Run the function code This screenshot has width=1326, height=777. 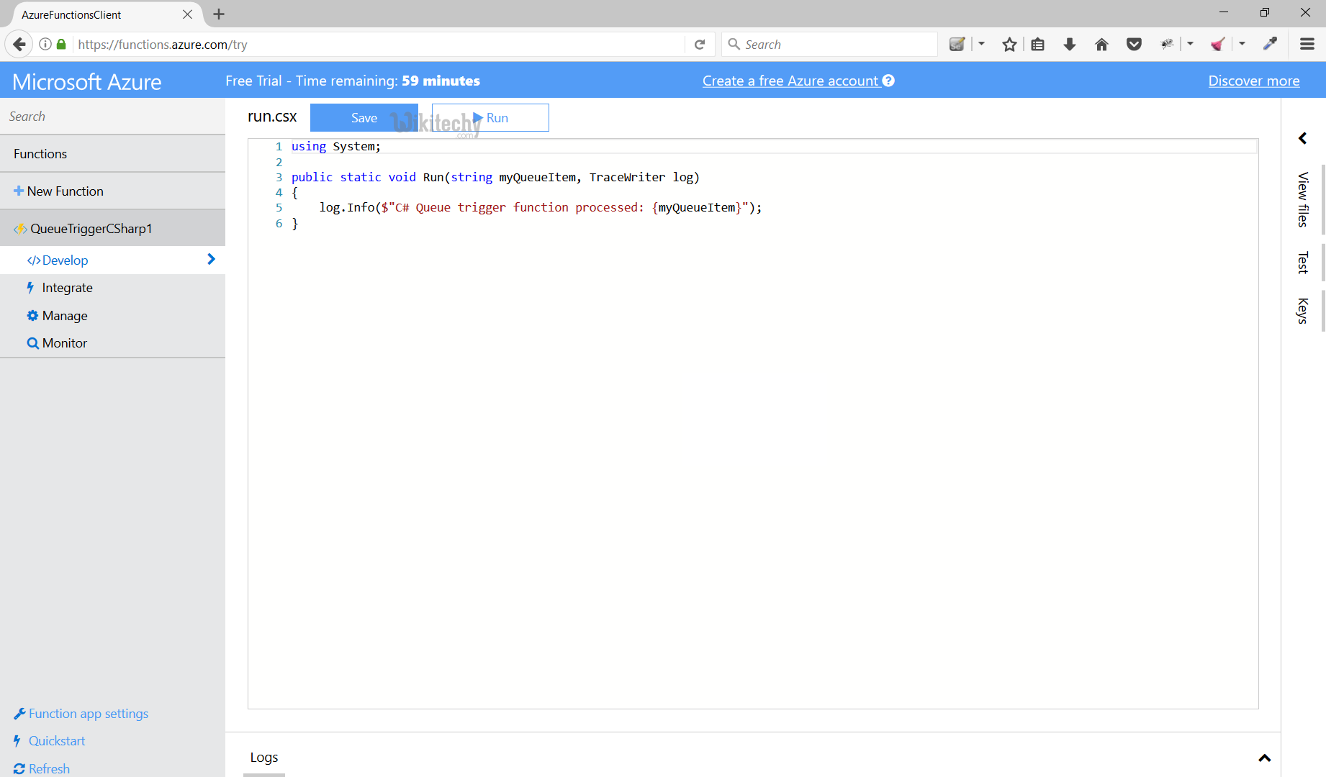point(491,118)
